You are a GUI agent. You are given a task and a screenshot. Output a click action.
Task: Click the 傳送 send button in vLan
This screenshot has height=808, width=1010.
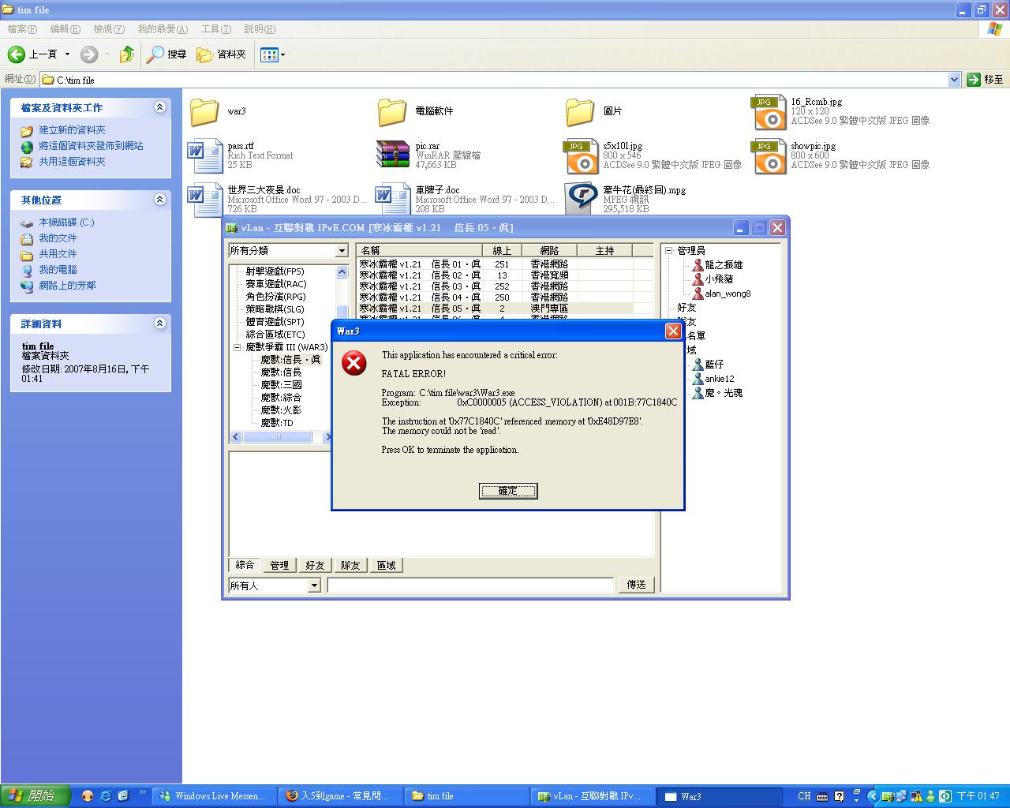click(636, 585)
